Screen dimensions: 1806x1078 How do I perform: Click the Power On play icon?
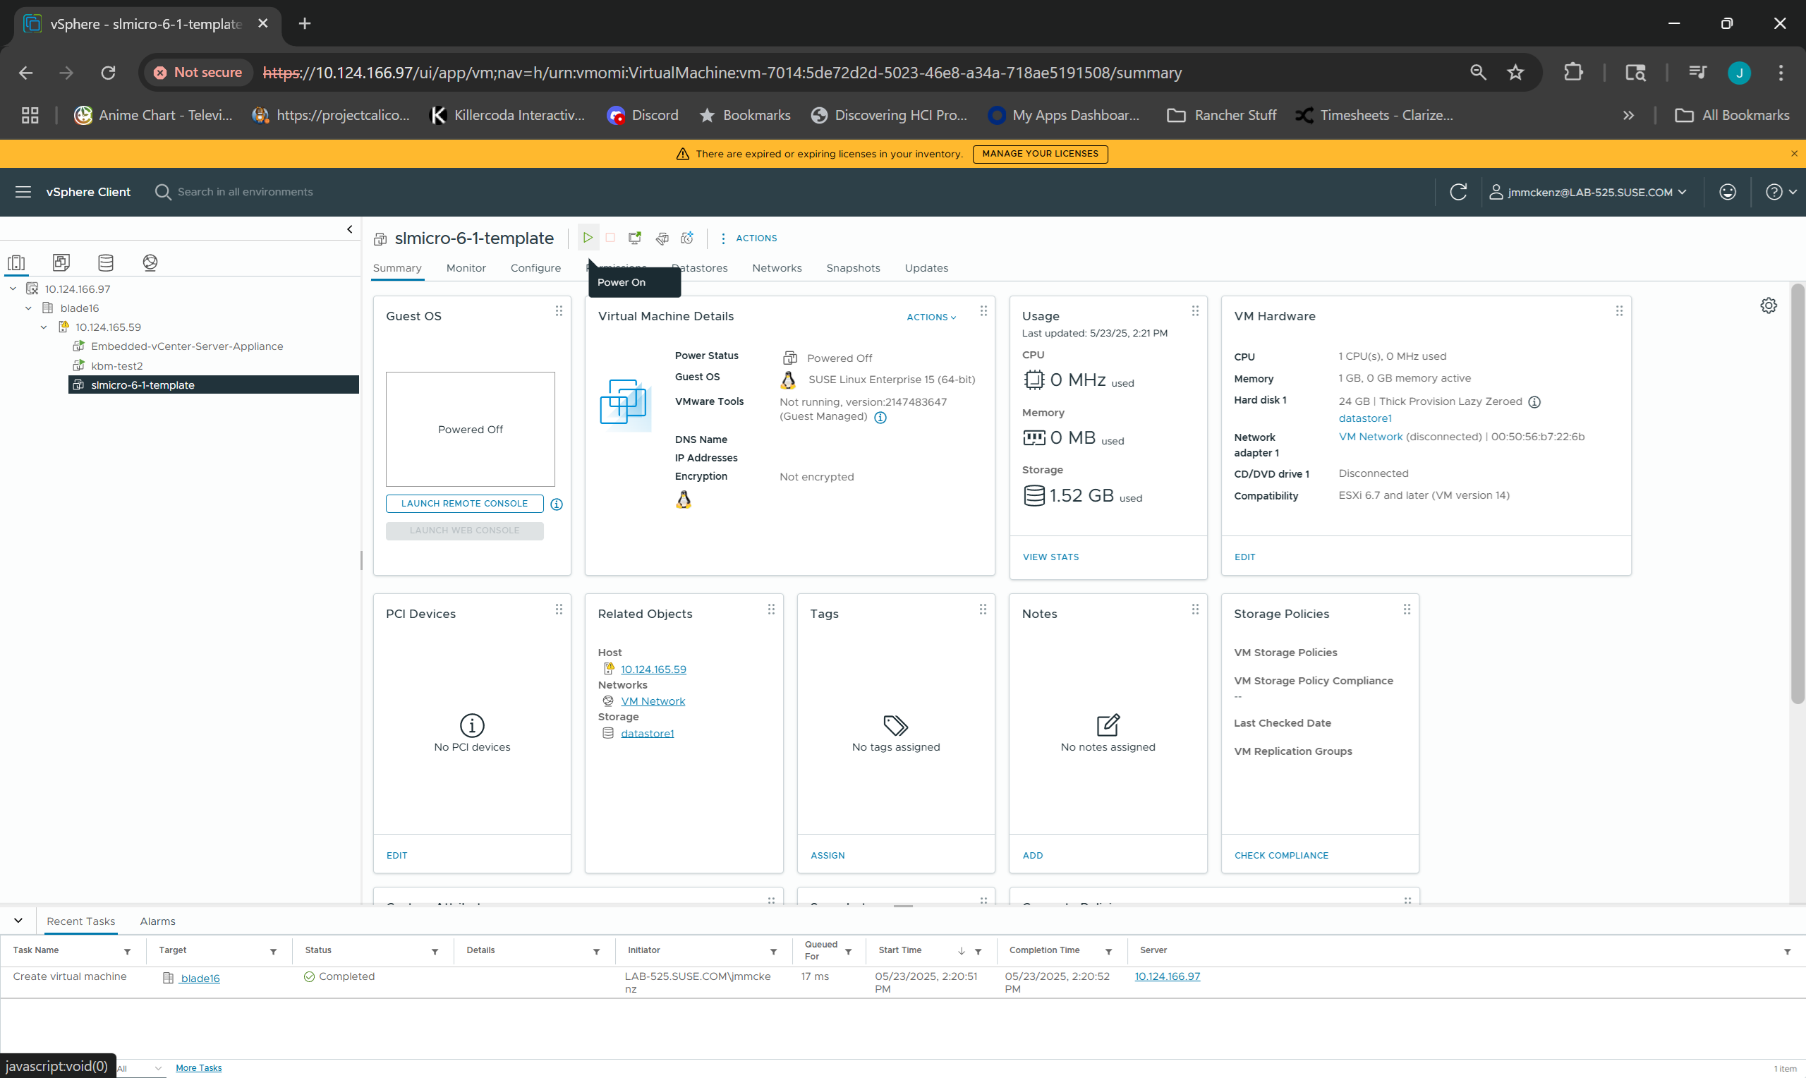[x=588, y=238]
